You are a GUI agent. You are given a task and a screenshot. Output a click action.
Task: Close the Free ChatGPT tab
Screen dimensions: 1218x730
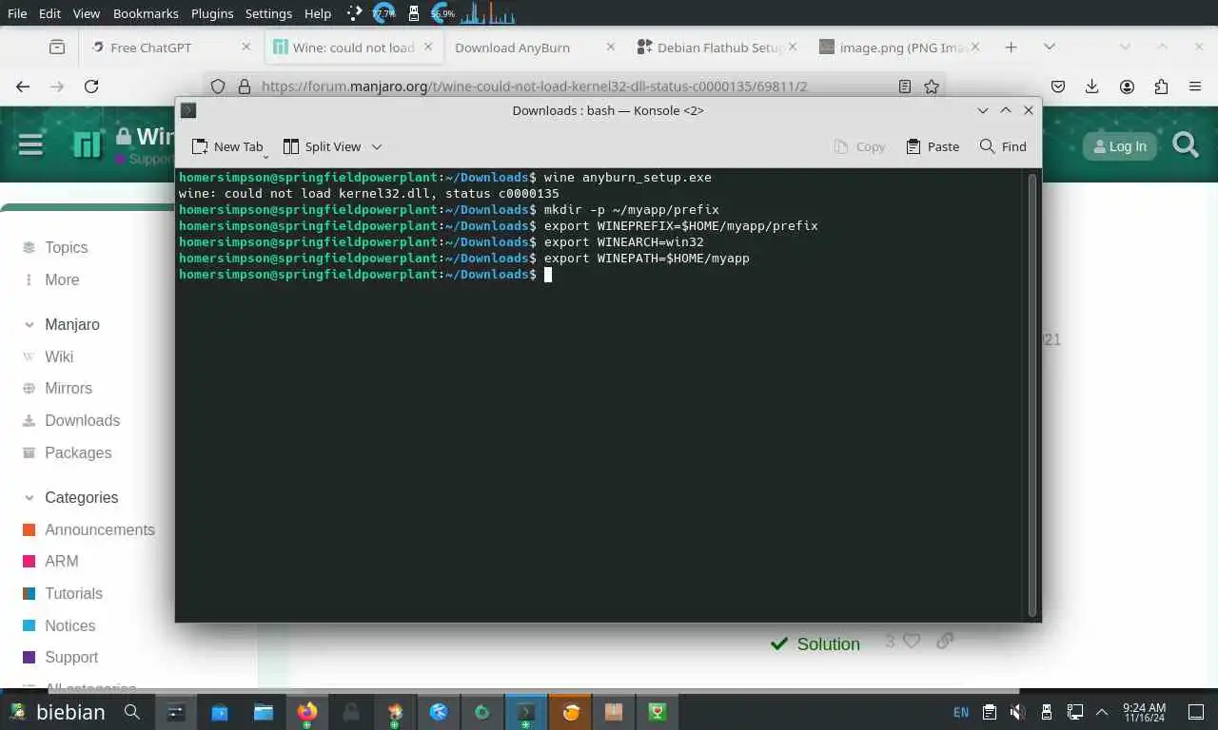(x=246, y=47)
